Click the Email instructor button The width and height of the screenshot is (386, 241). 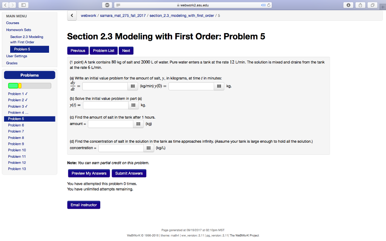tap(83, 204)
